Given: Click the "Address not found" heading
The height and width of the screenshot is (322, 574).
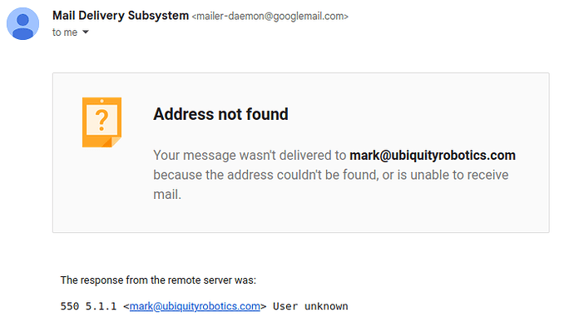Looking at the screenshot, I should coord(220,114).
